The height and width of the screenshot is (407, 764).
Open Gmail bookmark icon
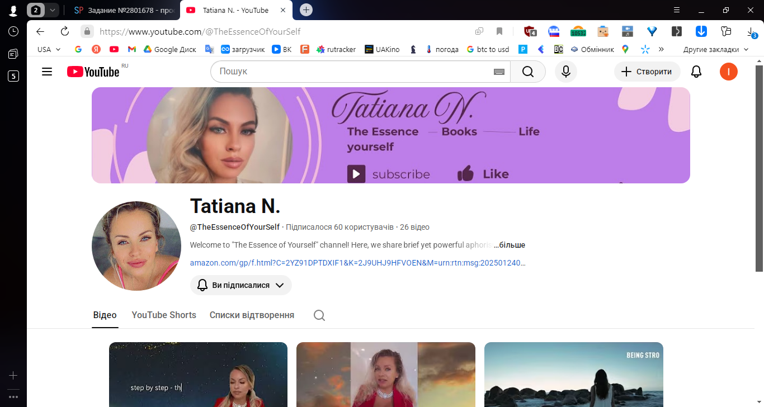(x=132, y=49)
